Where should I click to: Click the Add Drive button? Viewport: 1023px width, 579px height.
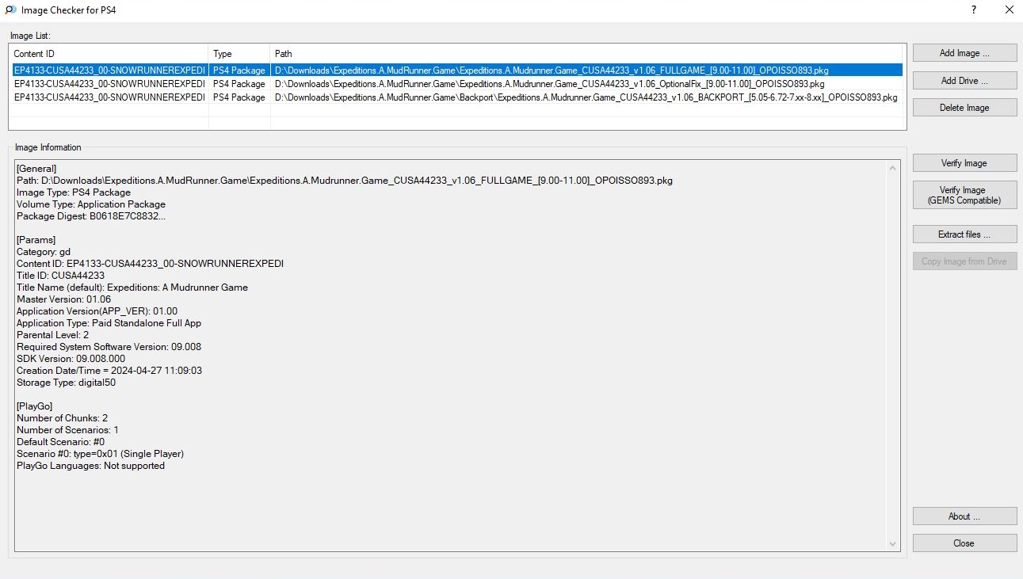point(964,81)
